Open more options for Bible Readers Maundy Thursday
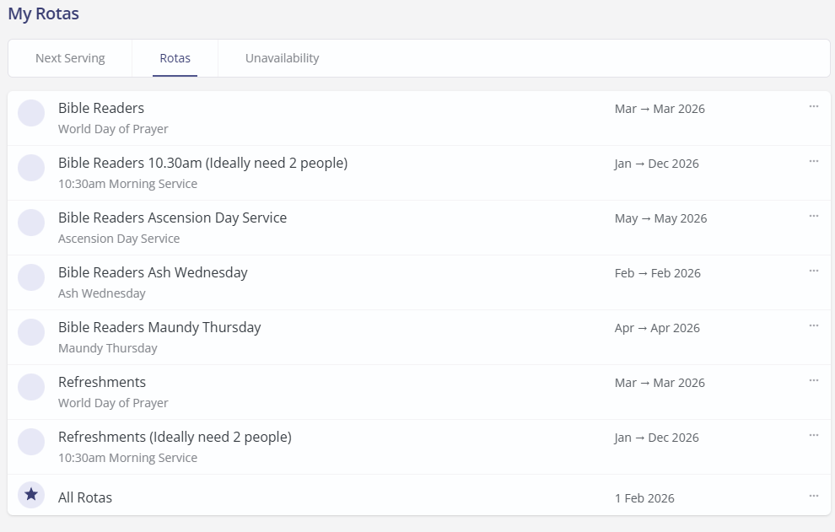835x532 pixels. (813, 325)
